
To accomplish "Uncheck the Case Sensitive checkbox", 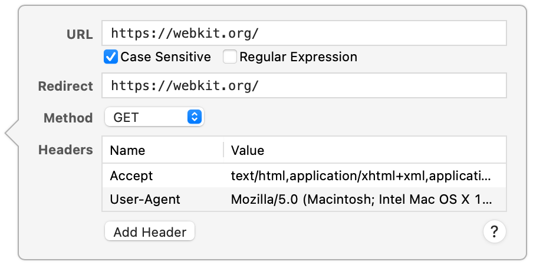I will pos(111,57).
